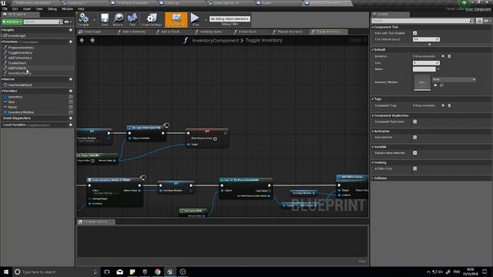Switch to the Add to Stack tab
The height and width of the screenshot is (277, 493).
tap(169, 32)
